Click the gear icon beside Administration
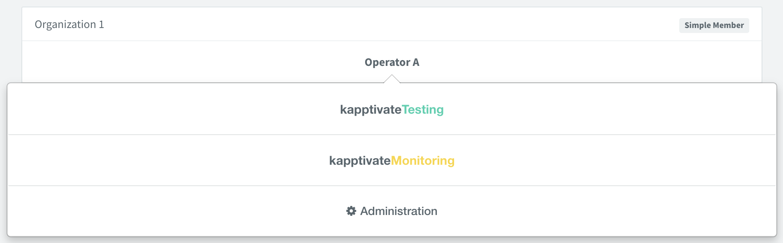 click(351, 211)
